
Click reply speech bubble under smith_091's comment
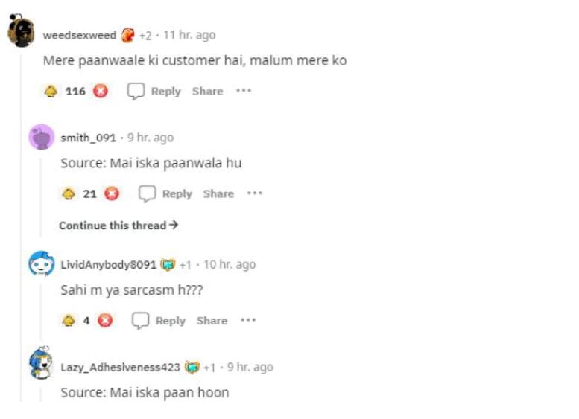147,193
